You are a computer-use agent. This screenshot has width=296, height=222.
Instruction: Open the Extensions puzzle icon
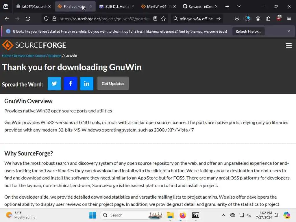(x=268, y=19)
